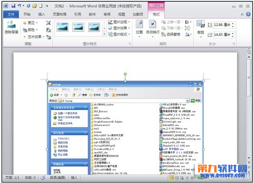Open a file from the quick access toolbar
Viewport: 254px width, 183px height.
click(35, 6)
